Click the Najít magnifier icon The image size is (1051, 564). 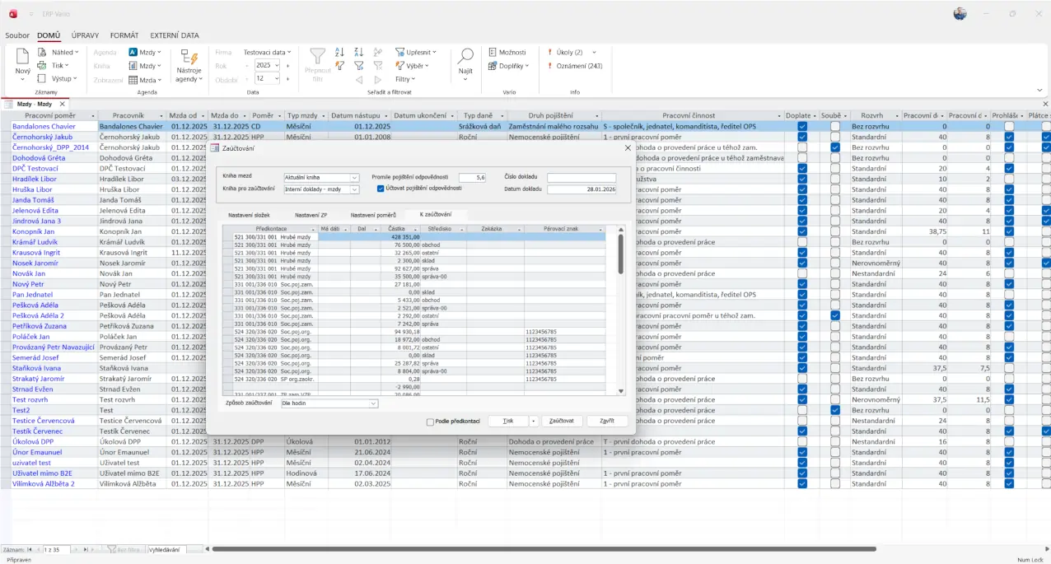point(465,58)
